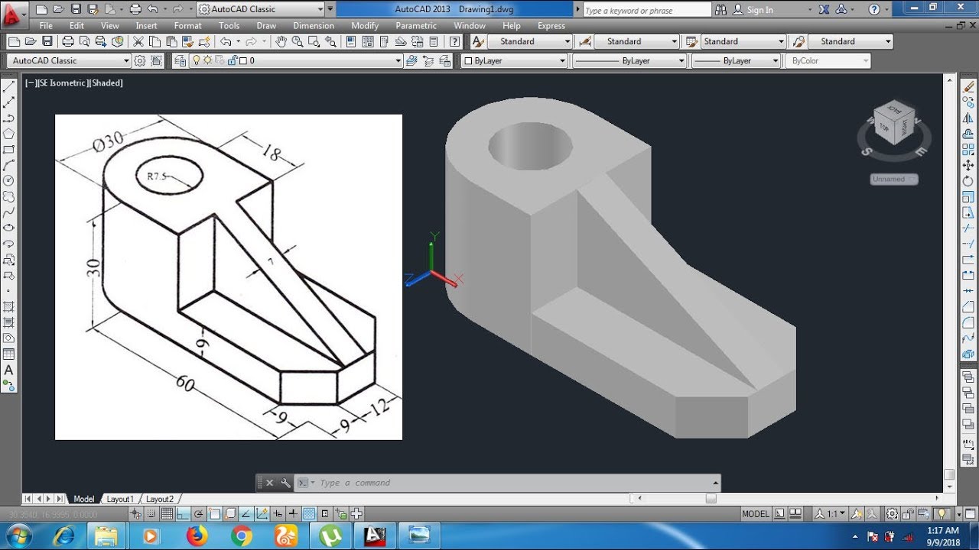This screenshot has width=979, height=550.
Task: Open the Dimension Style Standard dropdown
Action: coord(636,41)
